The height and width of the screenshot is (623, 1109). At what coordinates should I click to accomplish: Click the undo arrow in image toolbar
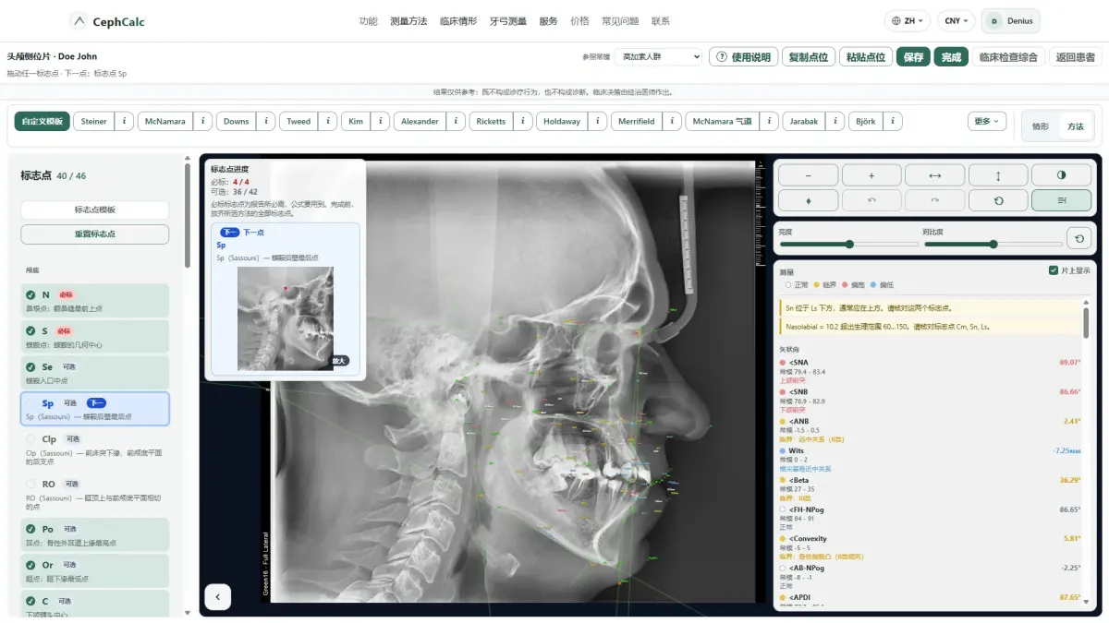tap(871, 200)
